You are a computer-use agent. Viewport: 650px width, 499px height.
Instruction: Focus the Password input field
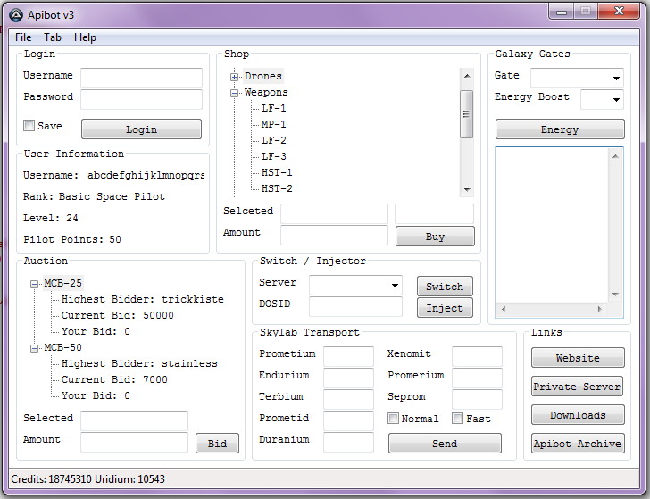pyautogui.click(x=141, y=99)
